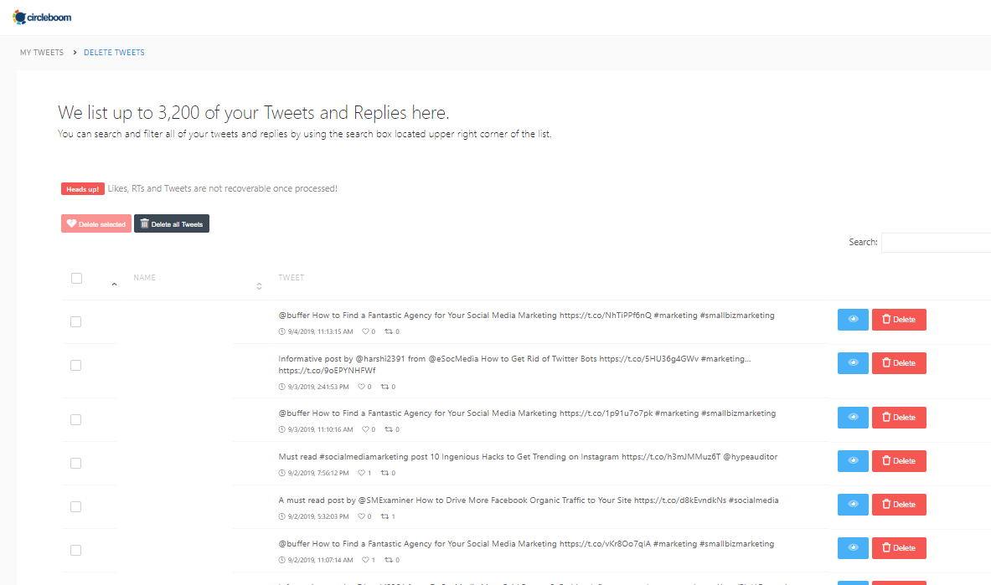Click eye icon for the @harshi2391 tweet

tap(853, 363)
